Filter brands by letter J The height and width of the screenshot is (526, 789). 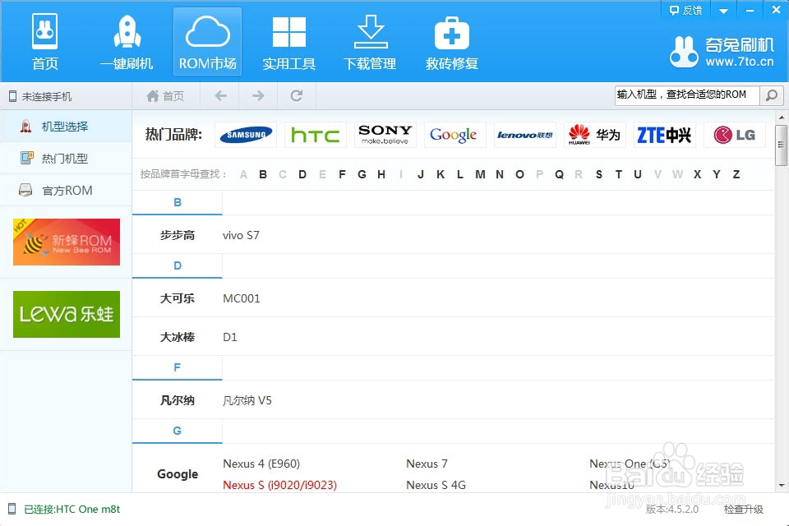click(x=421, y=174)
